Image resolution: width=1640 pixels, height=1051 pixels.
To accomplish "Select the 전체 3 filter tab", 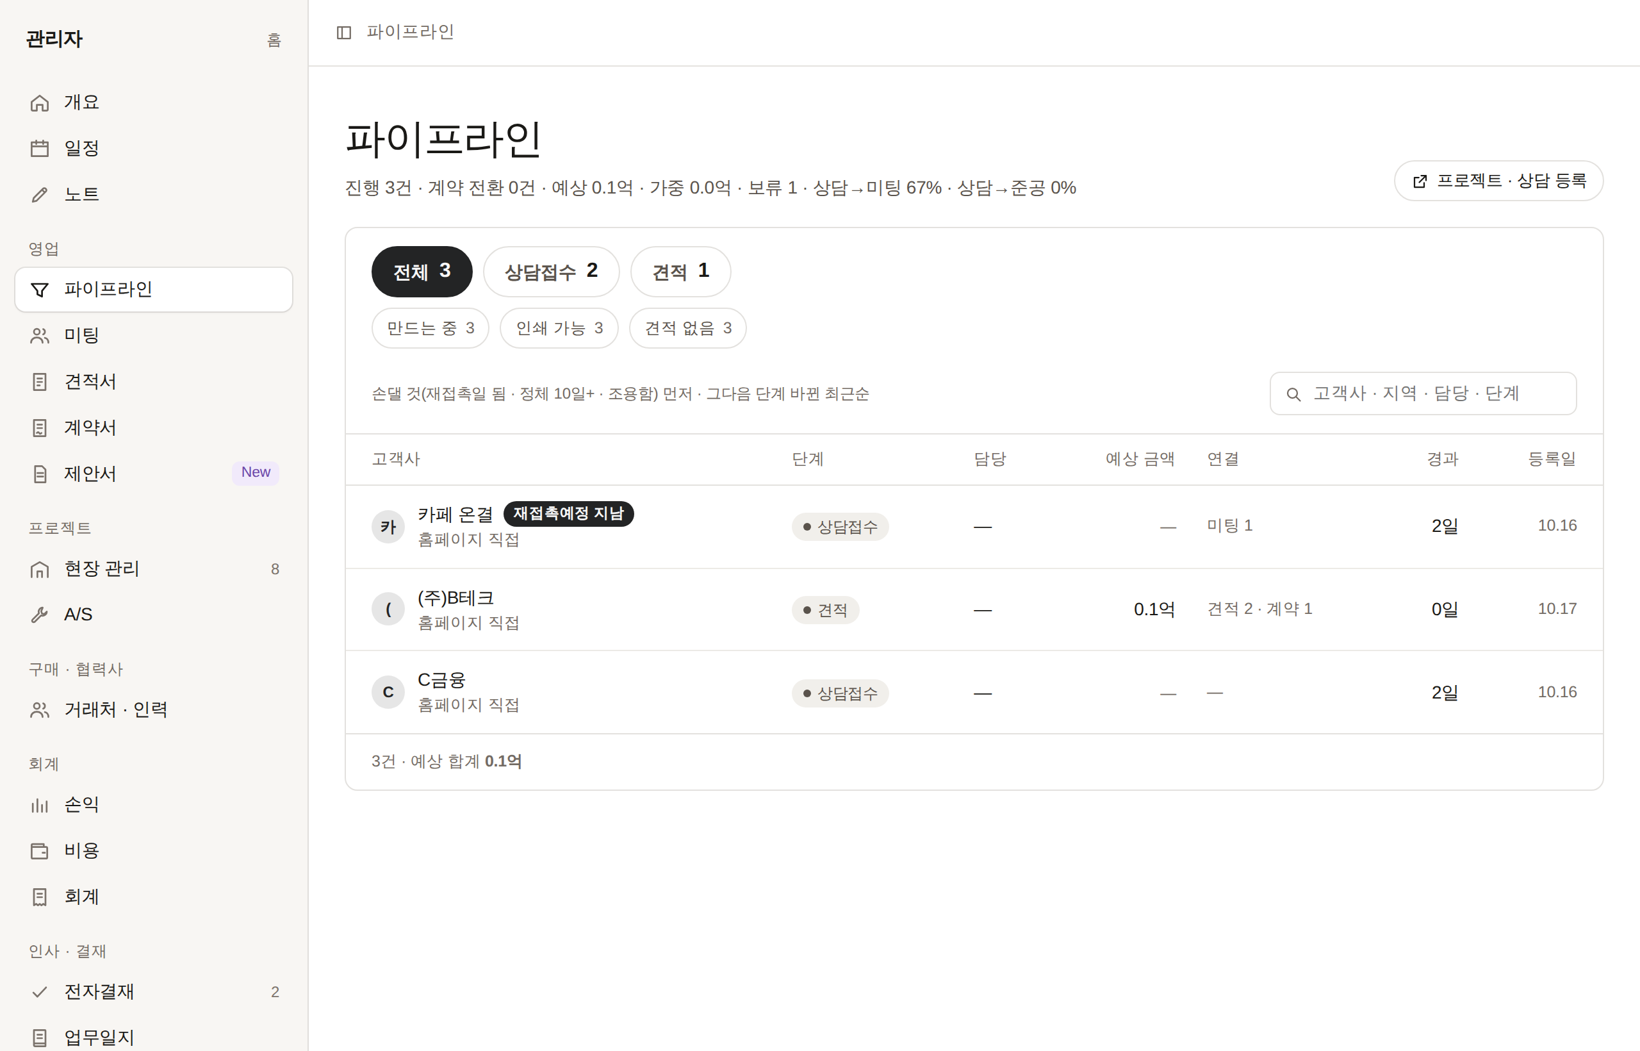I will (422, 272).
